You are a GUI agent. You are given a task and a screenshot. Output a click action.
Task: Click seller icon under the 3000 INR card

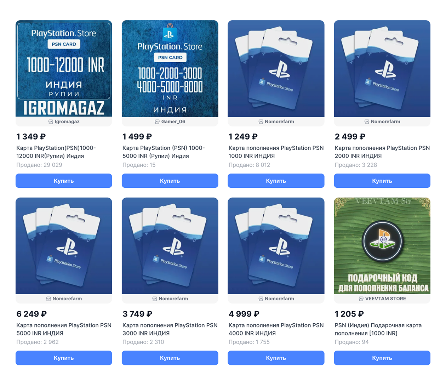pyautogui.click(x=155, y=299)
